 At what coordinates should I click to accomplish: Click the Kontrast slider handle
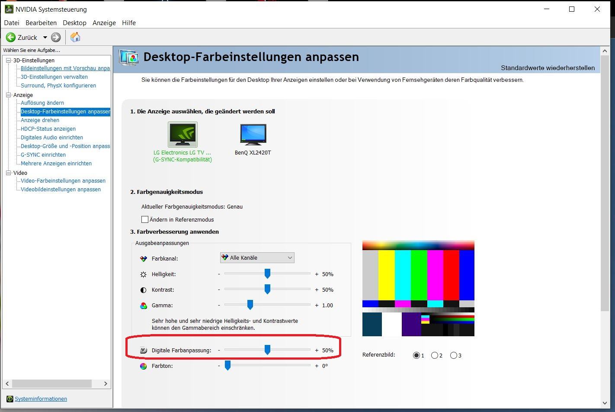[267, 289]
